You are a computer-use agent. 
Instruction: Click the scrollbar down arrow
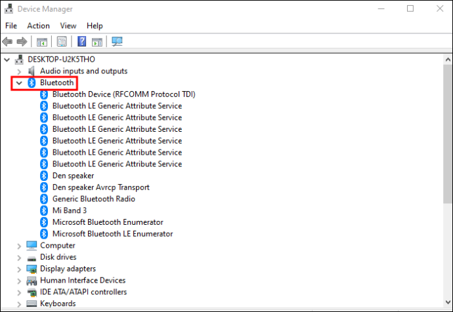click(448, 302)
